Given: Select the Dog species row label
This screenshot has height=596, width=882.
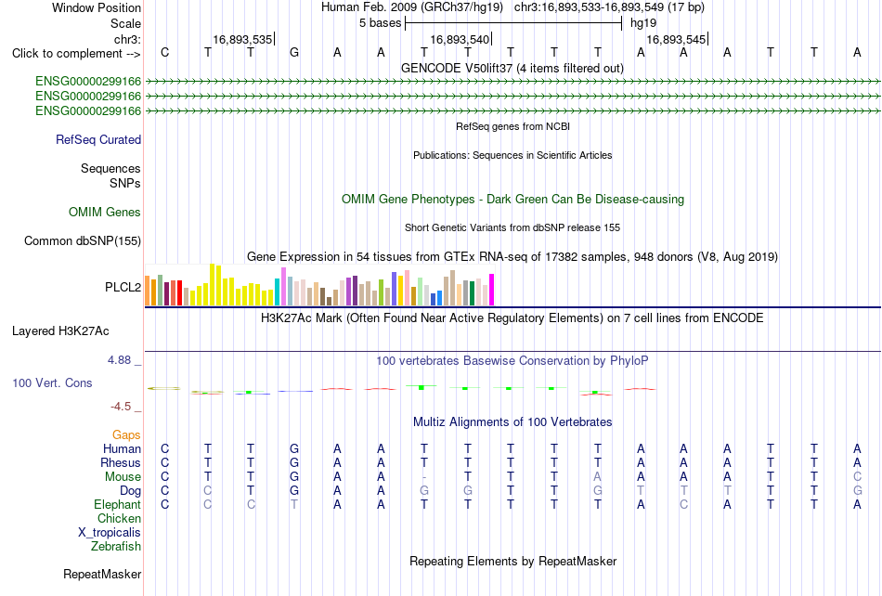Looking at the screenshot, I should pos(131,491).
